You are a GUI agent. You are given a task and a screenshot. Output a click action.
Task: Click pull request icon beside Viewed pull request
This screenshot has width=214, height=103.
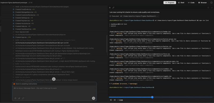(13, 75)
